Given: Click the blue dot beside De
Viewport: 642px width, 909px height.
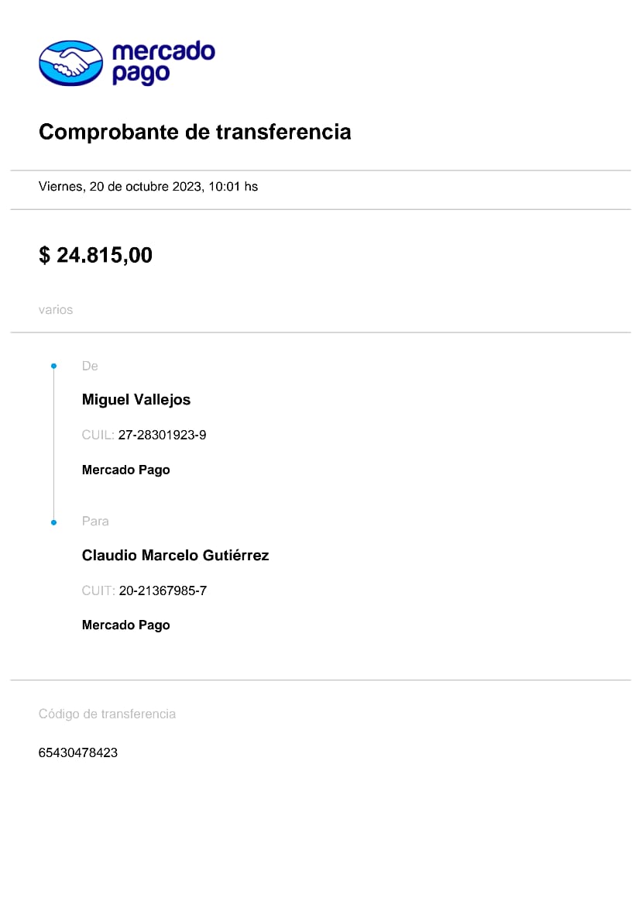Looking at the screenshot, I should pos(53,366).
